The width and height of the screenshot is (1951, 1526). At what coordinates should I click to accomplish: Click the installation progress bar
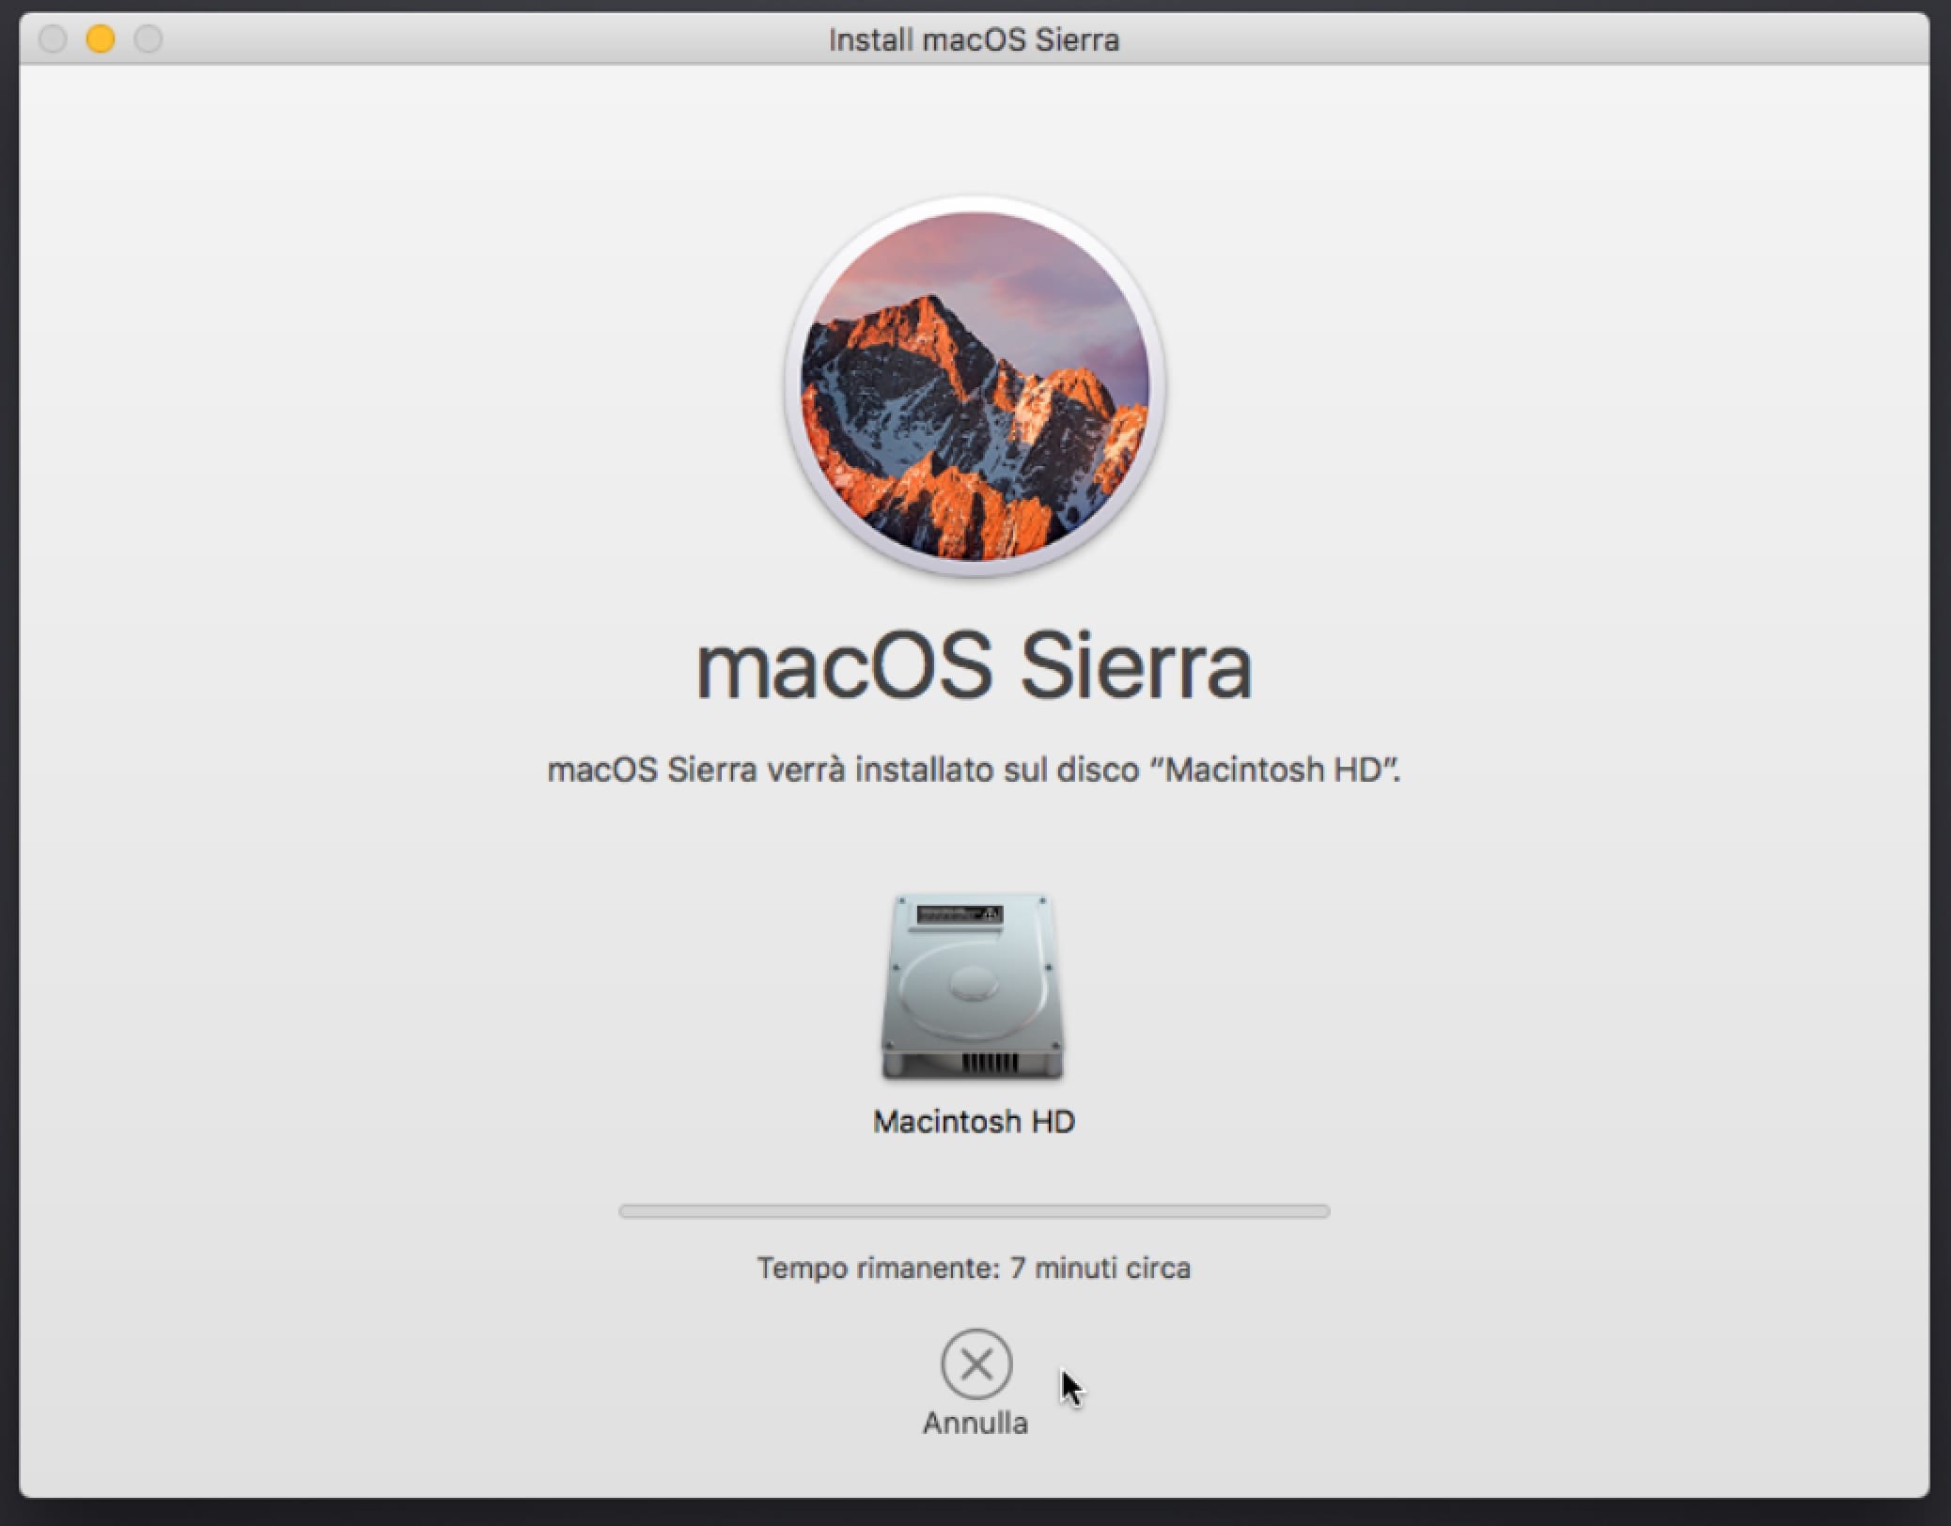[974, 1211]
